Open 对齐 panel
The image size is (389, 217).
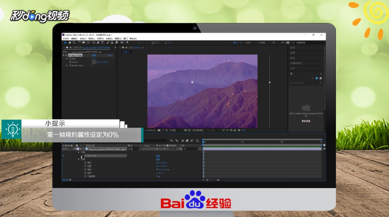pyautogui.click(x=293, y=69)
